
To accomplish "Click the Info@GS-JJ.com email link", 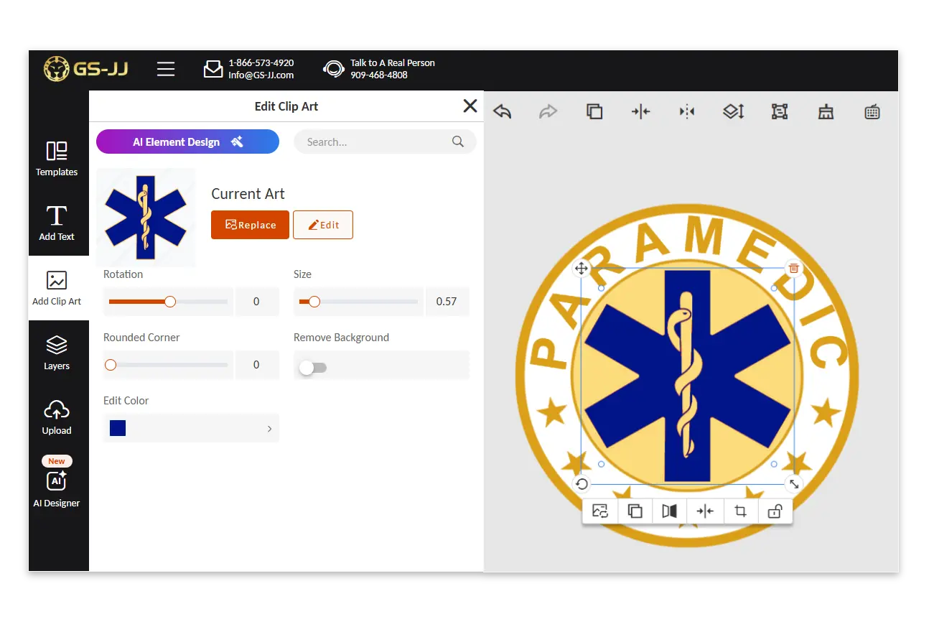I will coord(261,75).
